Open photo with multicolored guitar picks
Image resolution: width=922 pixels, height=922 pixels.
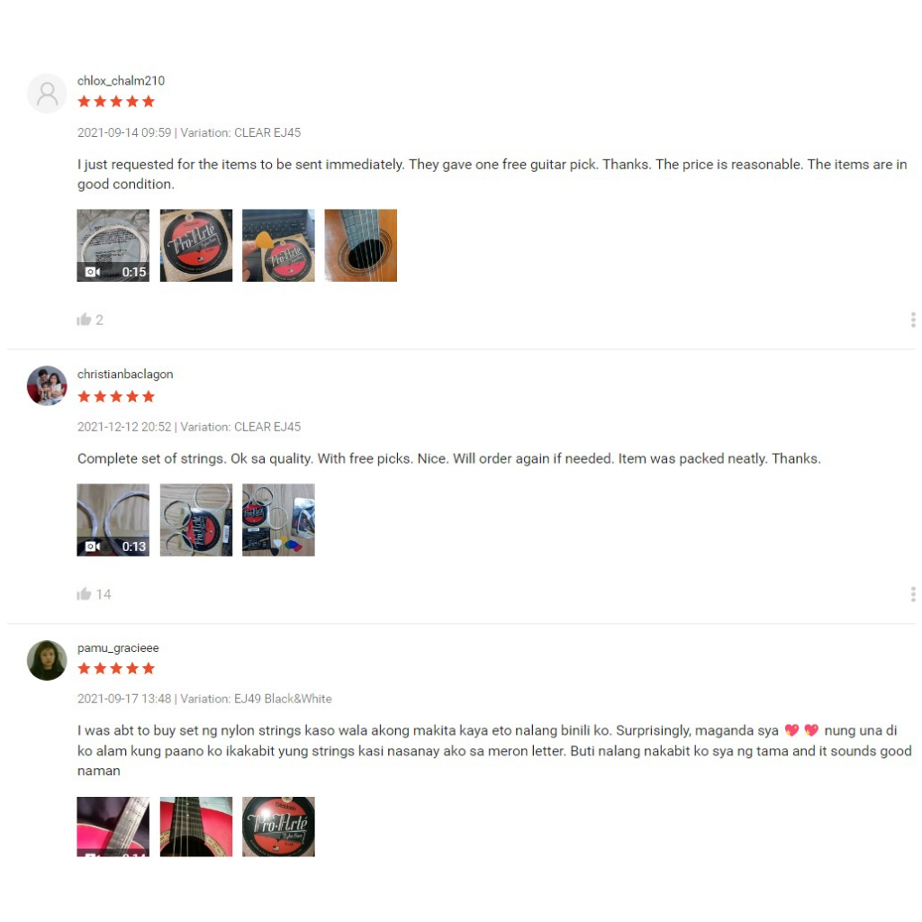coord(278,520)
